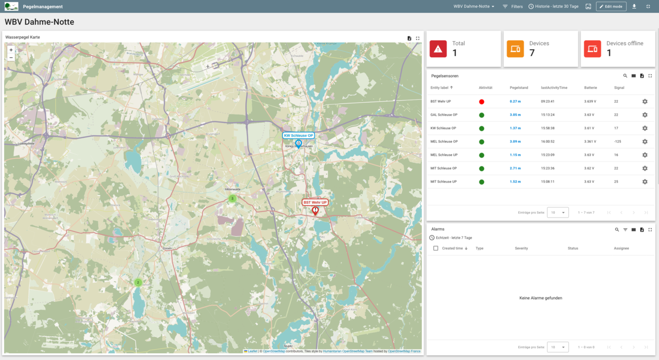Expand the Pegelsensoren widget to fullscreen

click(650, 76)
